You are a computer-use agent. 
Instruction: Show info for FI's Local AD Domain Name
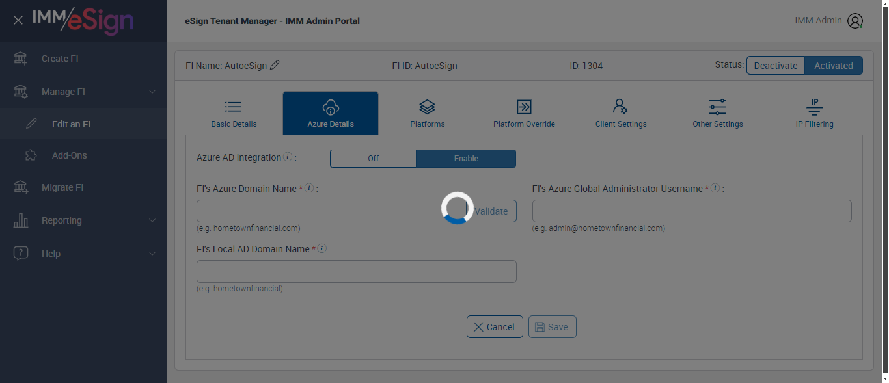pyautogui.click(x=322, y=249)
